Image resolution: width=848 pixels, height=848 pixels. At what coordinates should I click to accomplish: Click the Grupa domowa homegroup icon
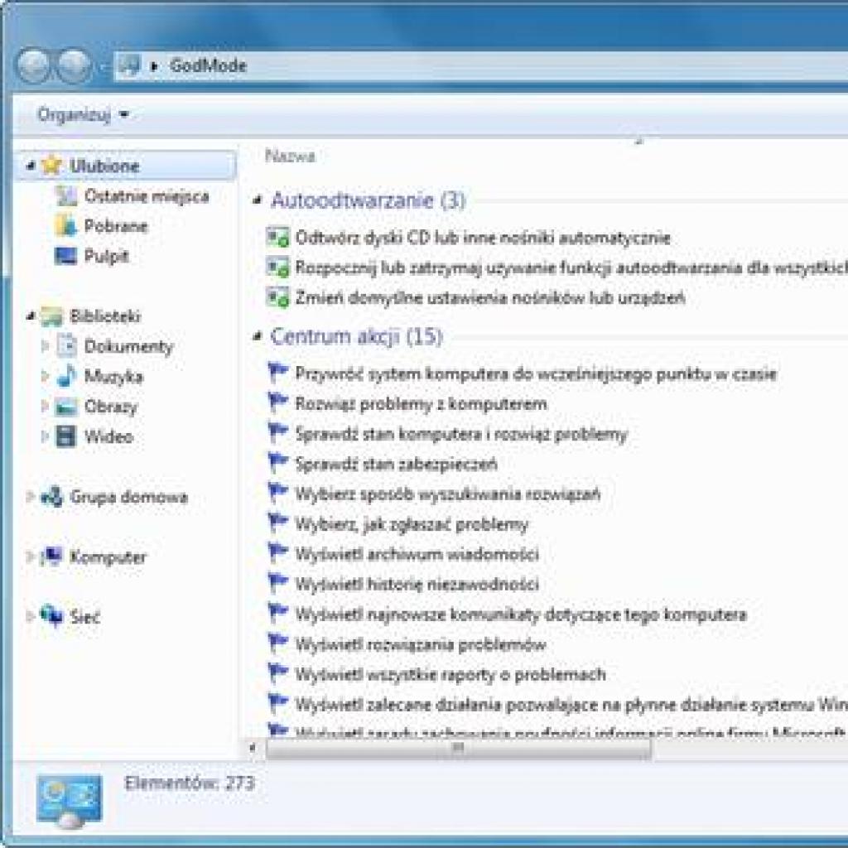(x=52, y=497)
